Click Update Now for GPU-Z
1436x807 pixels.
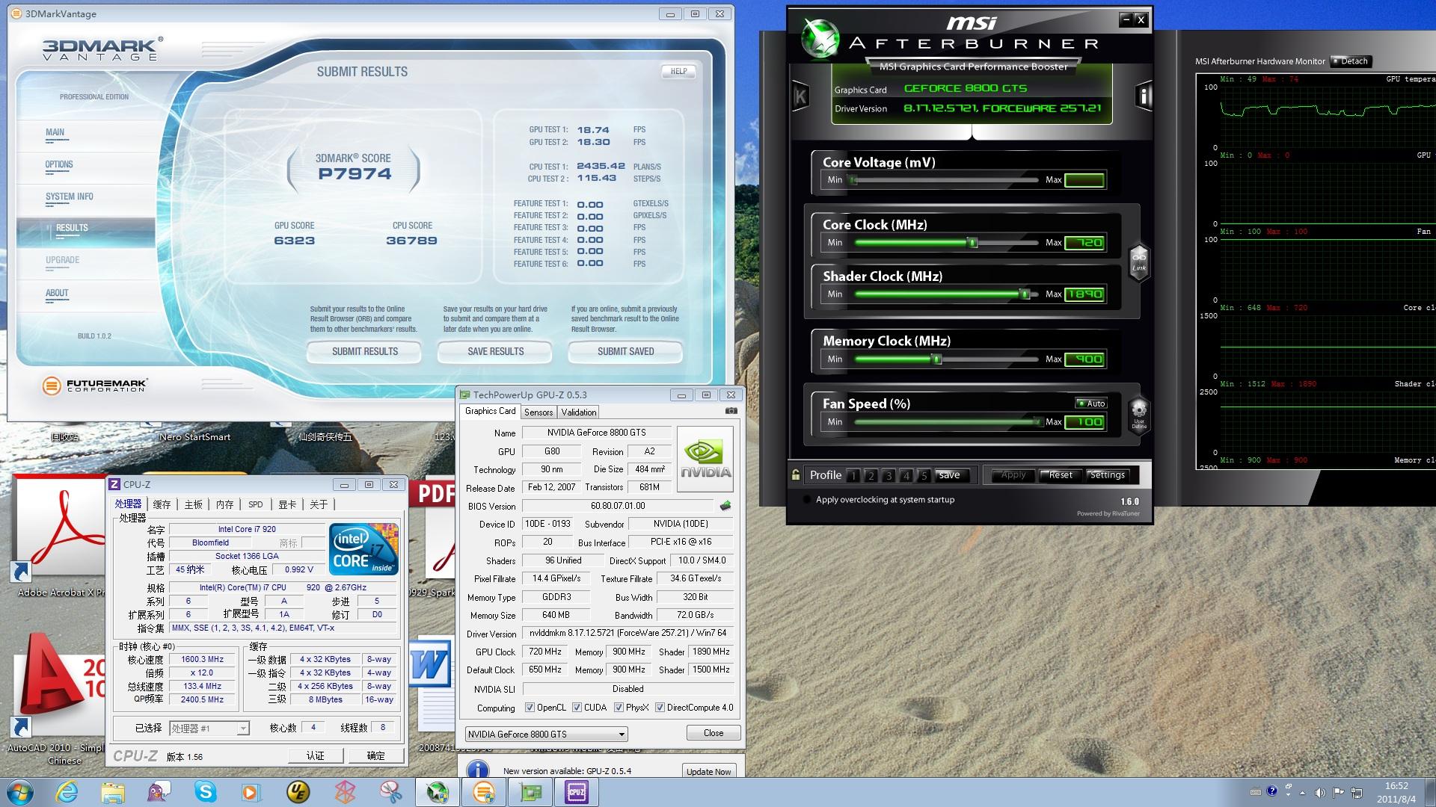pyautogui.click(x=708, y=772)
